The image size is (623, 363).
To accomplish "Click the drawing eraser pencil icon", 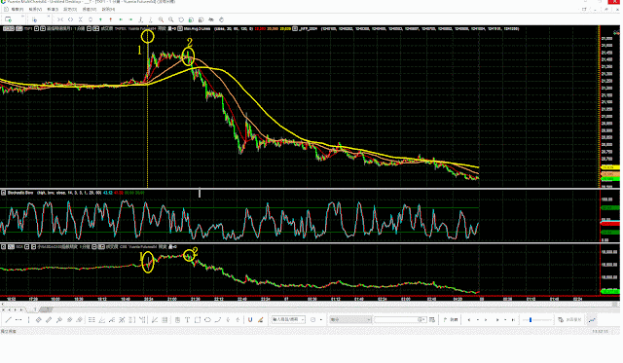I will coord(260,320).
